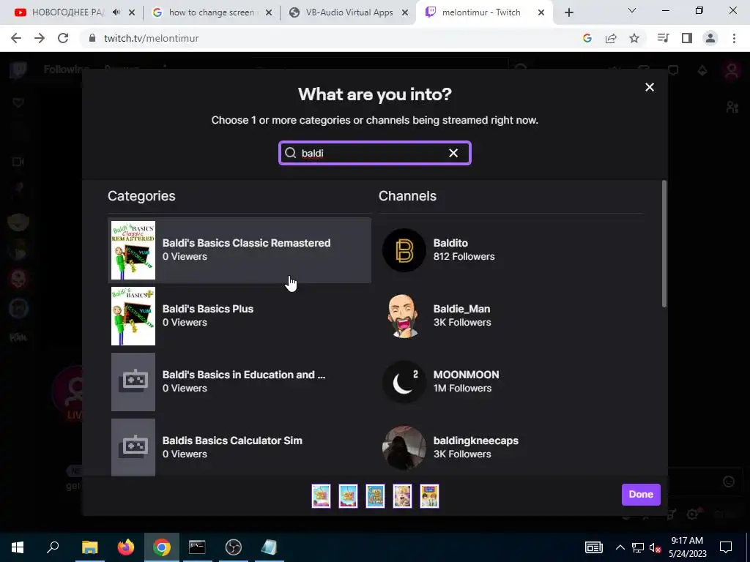
Task: Open Firefox from the taskbar
Action: pos(126,547)
